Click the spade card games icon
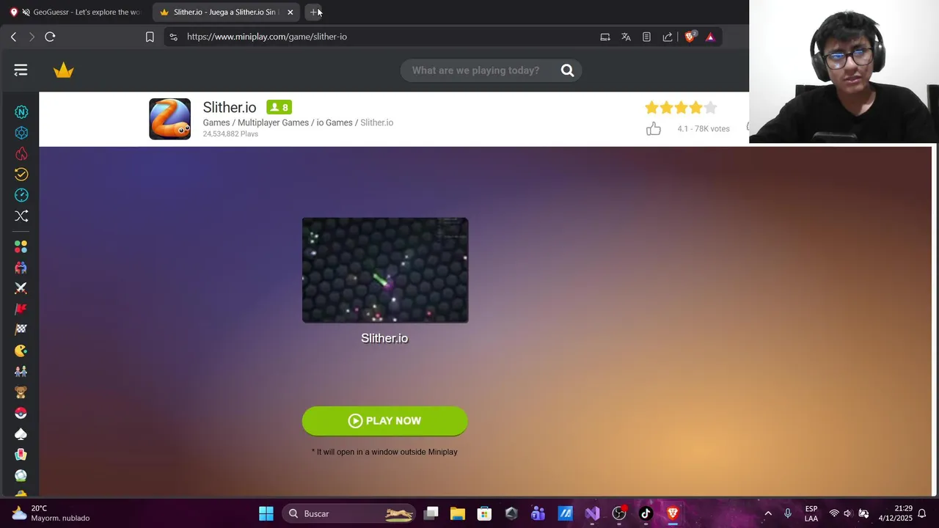Image resolution: width=939 pixels, height=528 pixels. pos(21,434)
